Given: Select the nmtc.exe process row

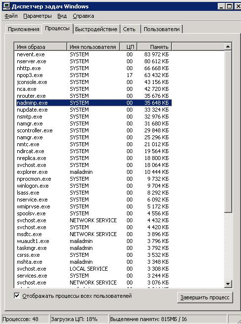Looking at the screenshot, I should pyautogui.click(x=94, y=144).
